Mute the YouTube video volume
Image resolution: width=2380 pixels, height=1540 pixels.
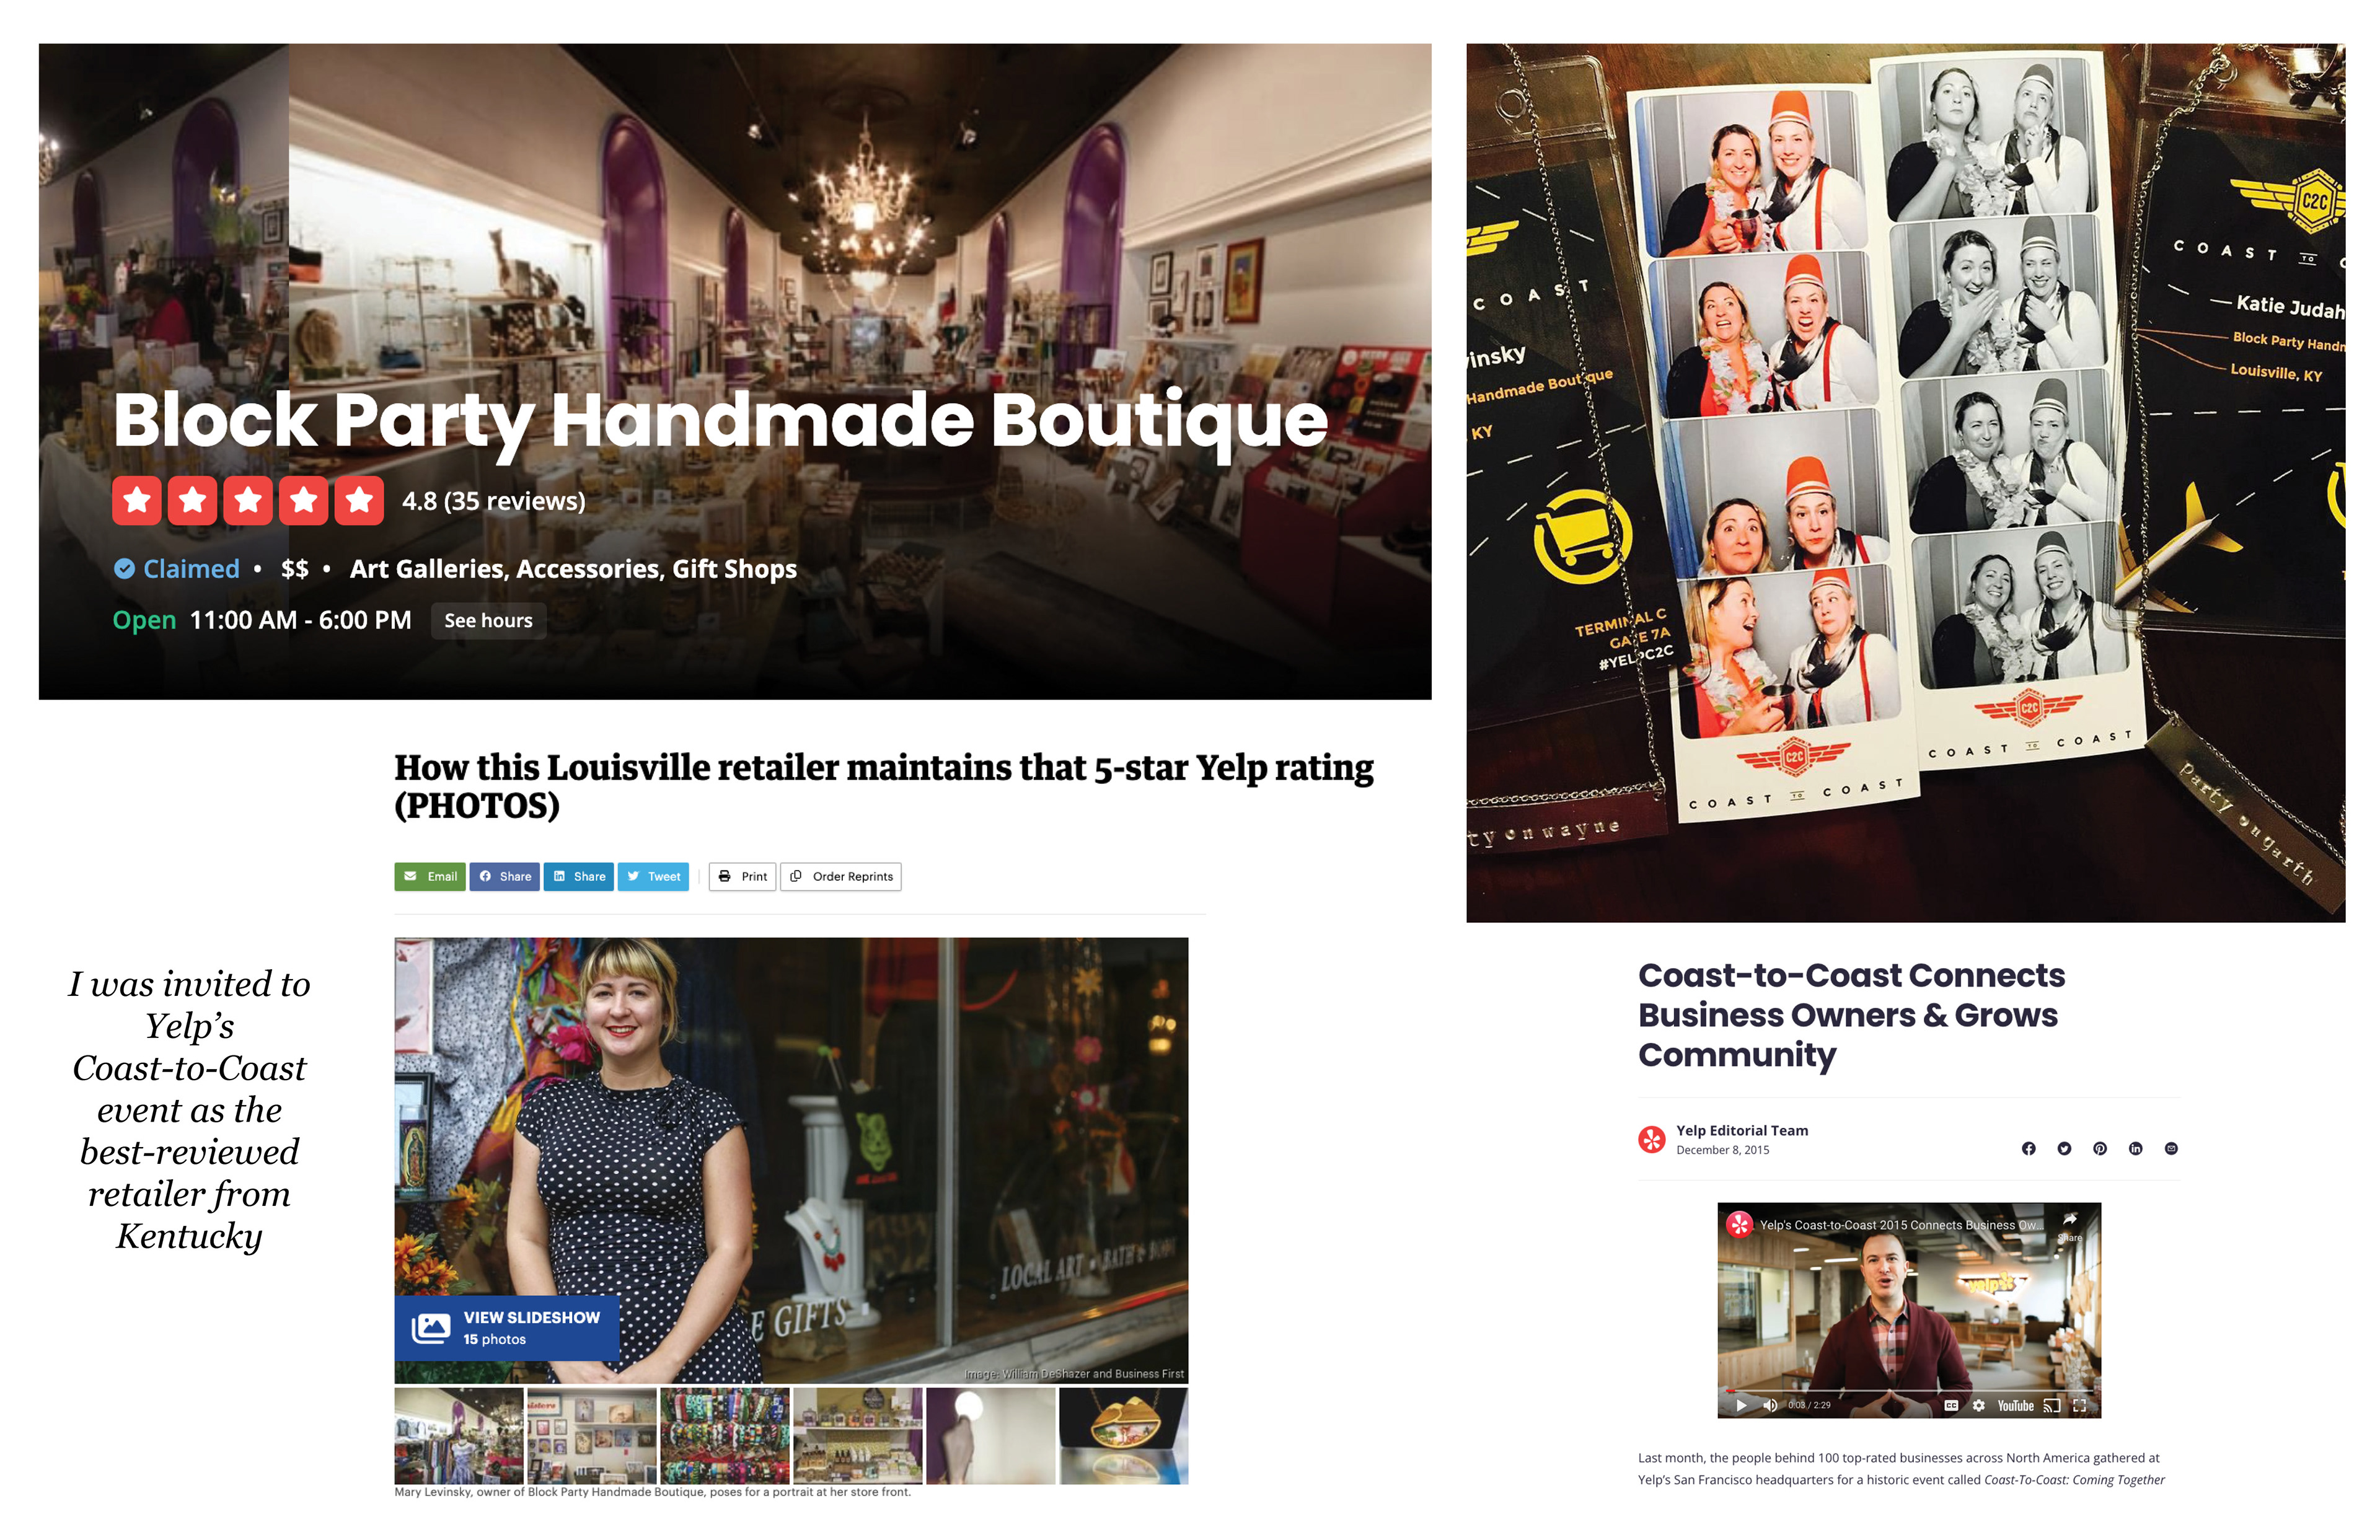pos(1770,1405)
